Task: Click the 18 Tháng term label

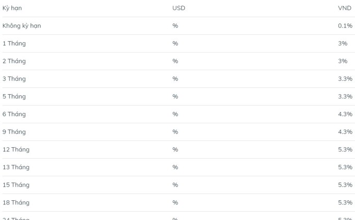Action: click(16, 203)
